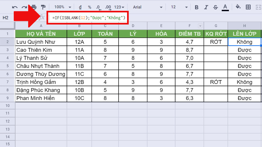Click the increase decimal places icon
Screen dimensions: 262x147
(108, 7)
